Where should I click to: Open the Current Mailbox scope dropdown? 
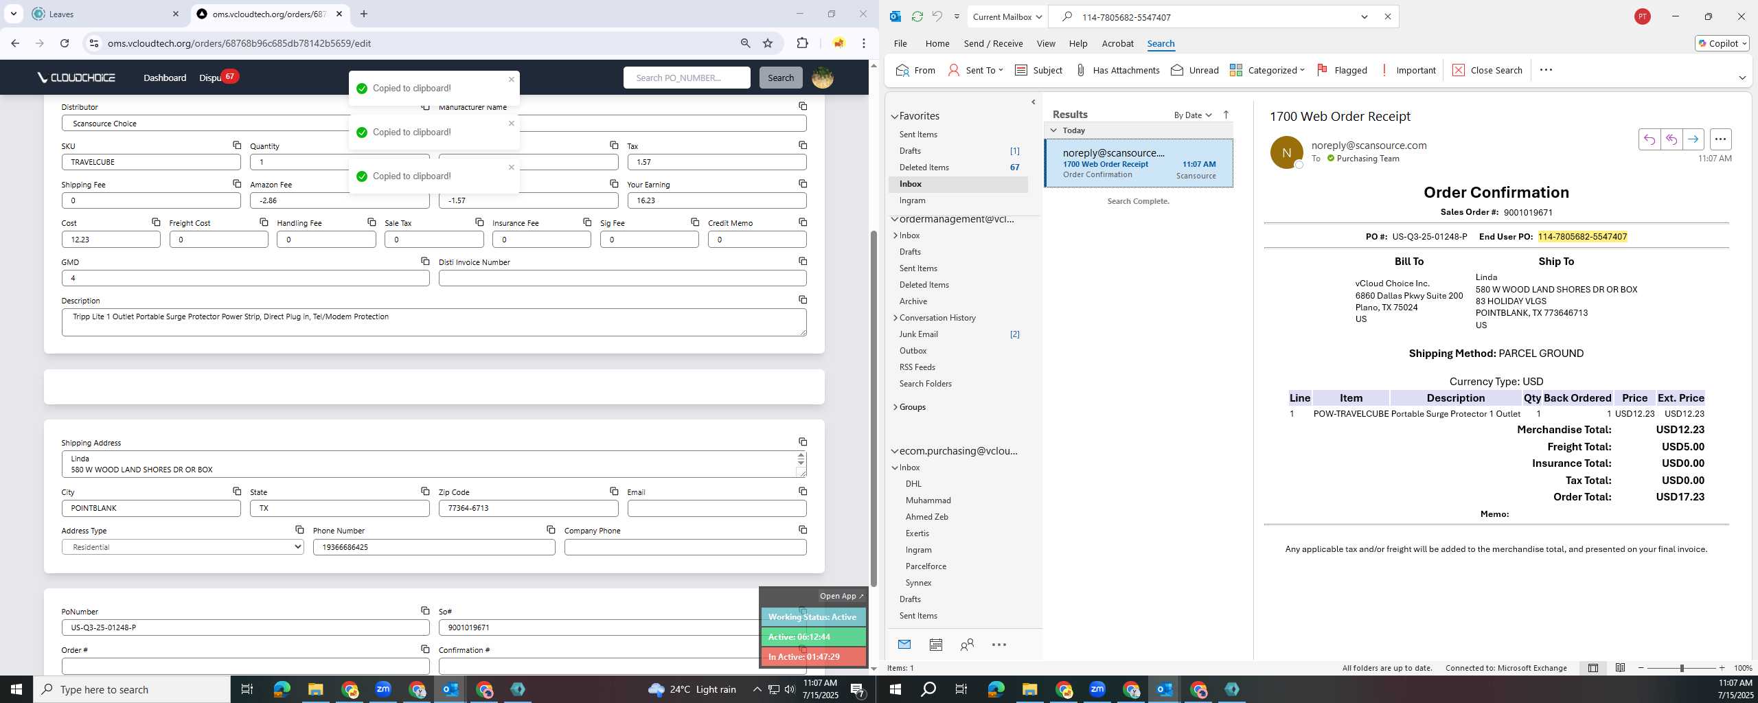coord(1007,16)
